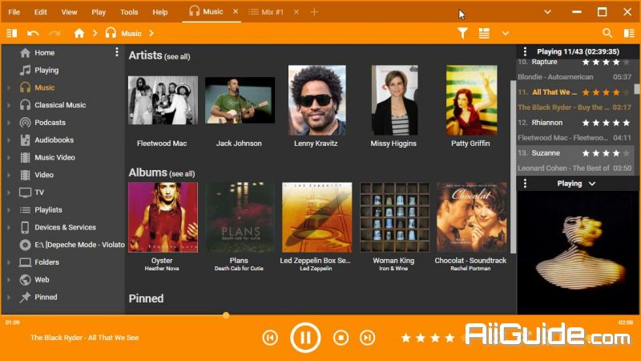
Task: Close the Music tab
Action: pos(236,12)
